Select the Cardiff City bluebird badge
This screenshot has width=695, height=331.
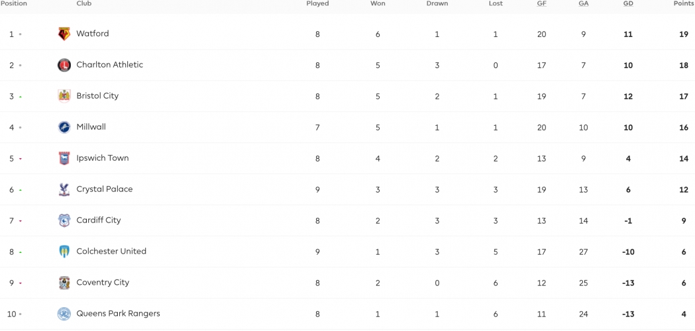pyautogui.click(x=64, y=220)
